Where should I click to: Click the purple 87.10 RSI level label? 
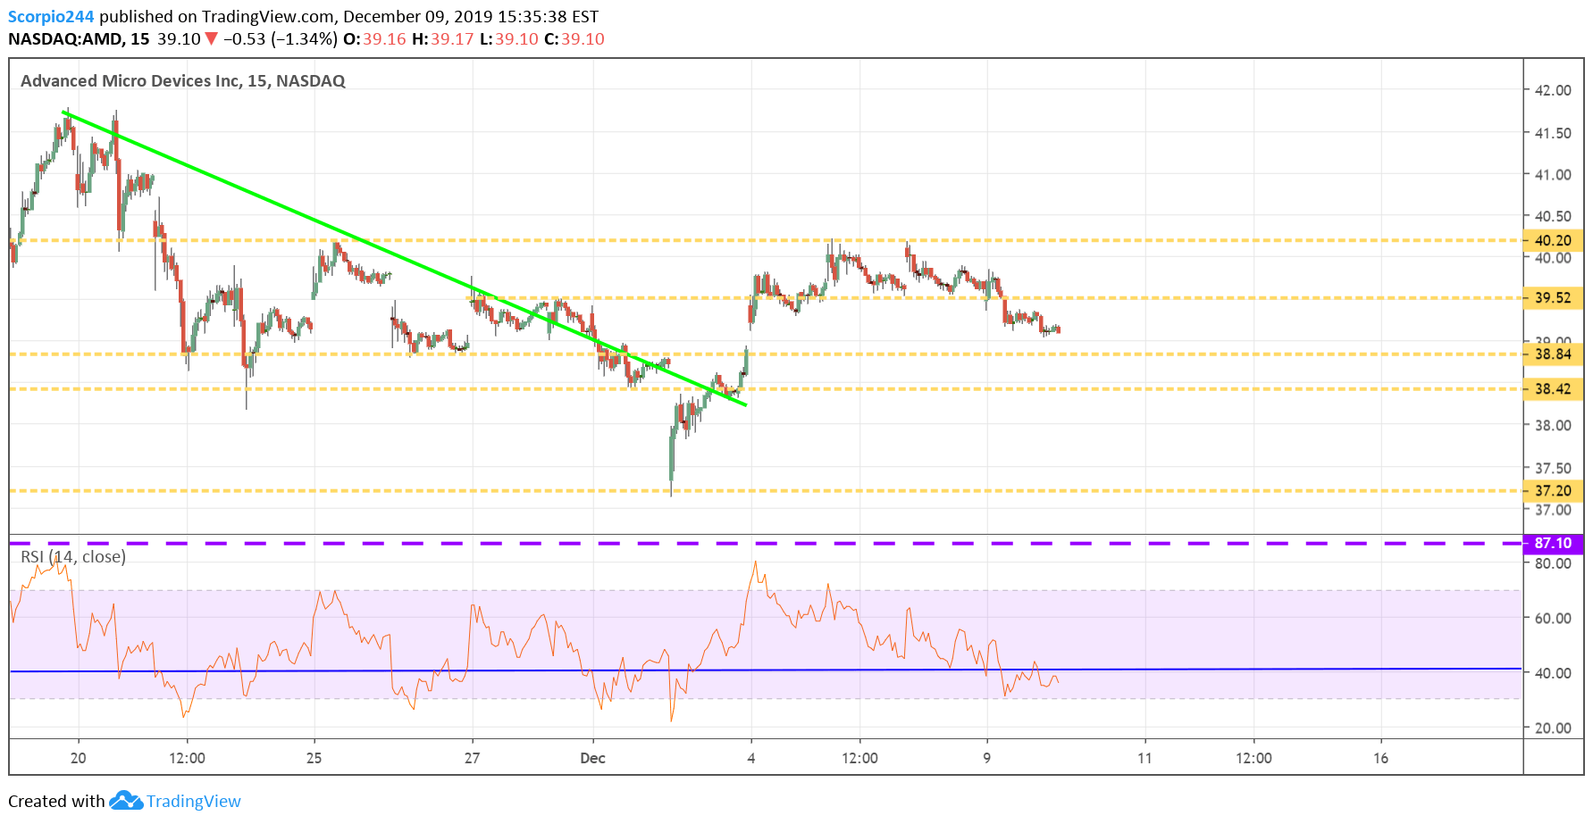1553,543
